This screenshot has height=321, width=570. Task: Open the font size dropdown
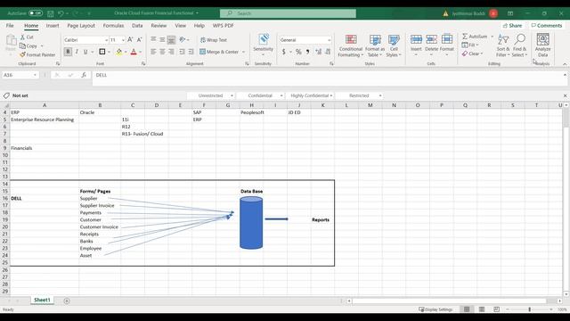[123, 40]
